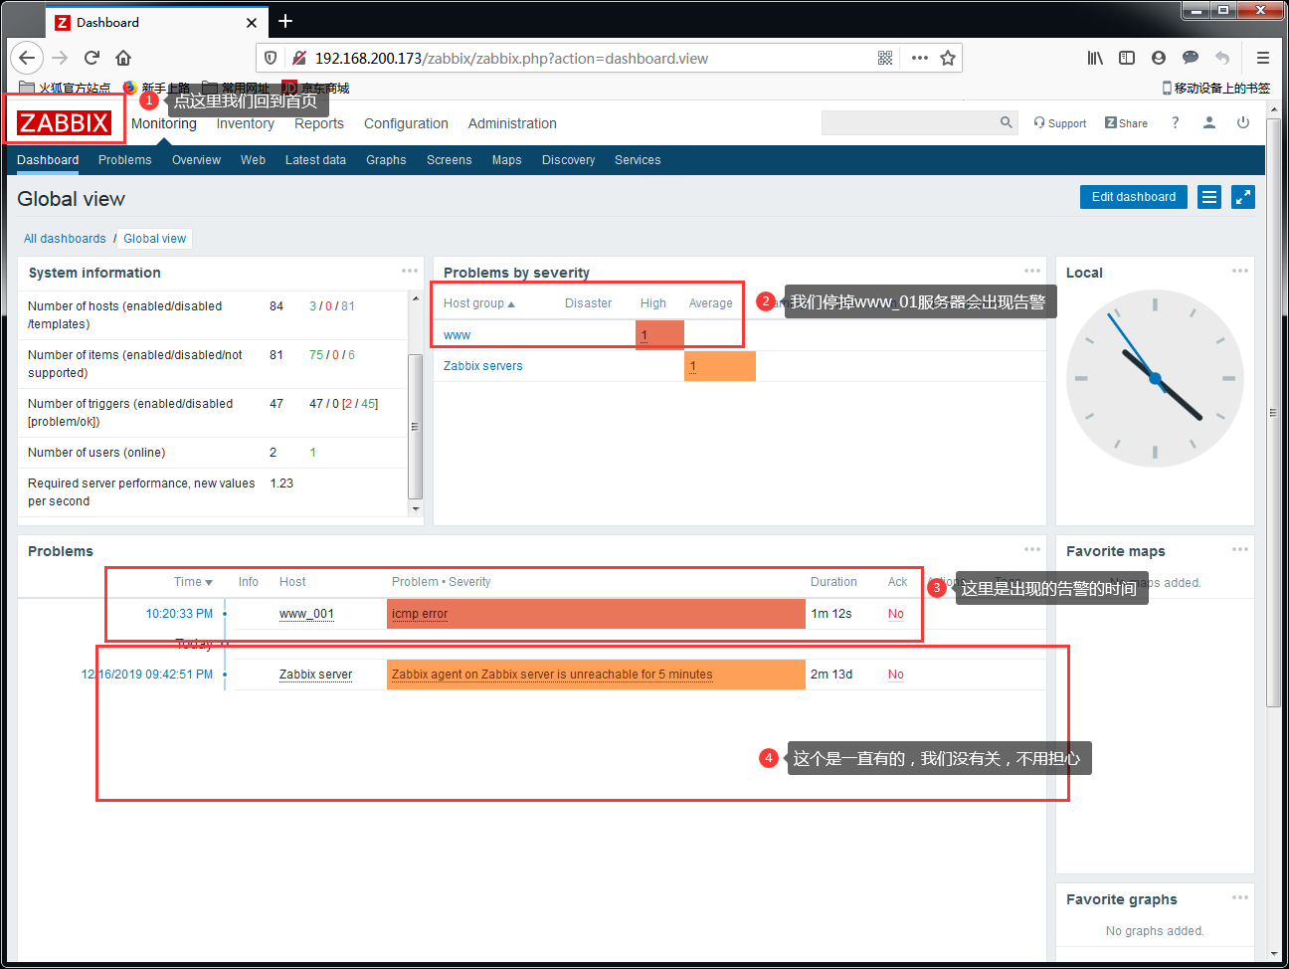The image size is (1289, 969).
Task: Open Favorite graphs widget options menu
Action: point(1240,897)
